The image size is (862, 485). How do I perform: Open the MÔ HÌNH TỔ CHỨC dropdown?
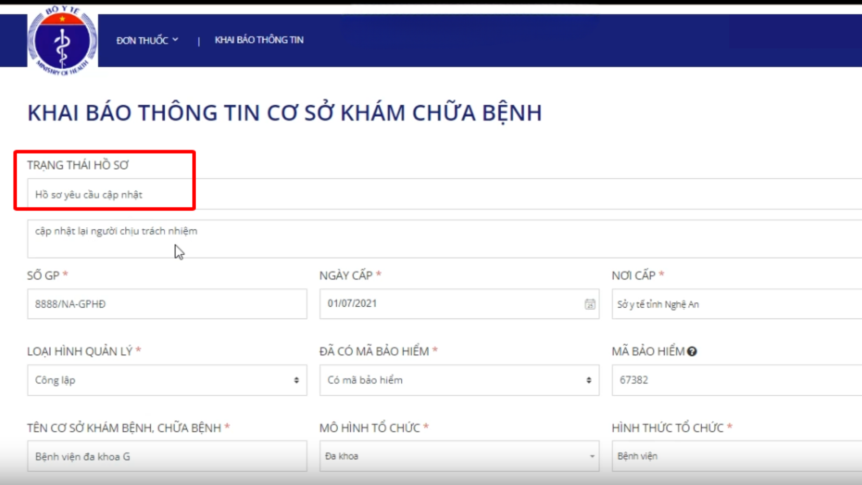(x=459, y=456)
